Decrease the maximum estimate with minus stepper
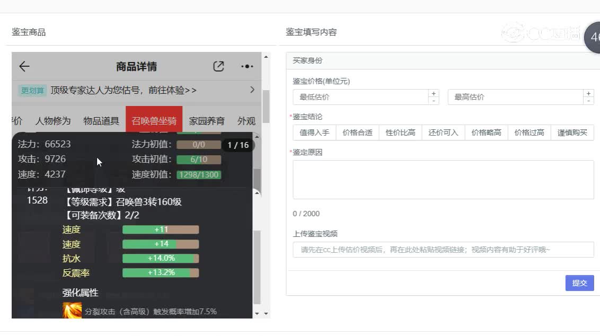The width and height of the screenshot is (600, 336). pyautogui.click(x=588, y=101)
